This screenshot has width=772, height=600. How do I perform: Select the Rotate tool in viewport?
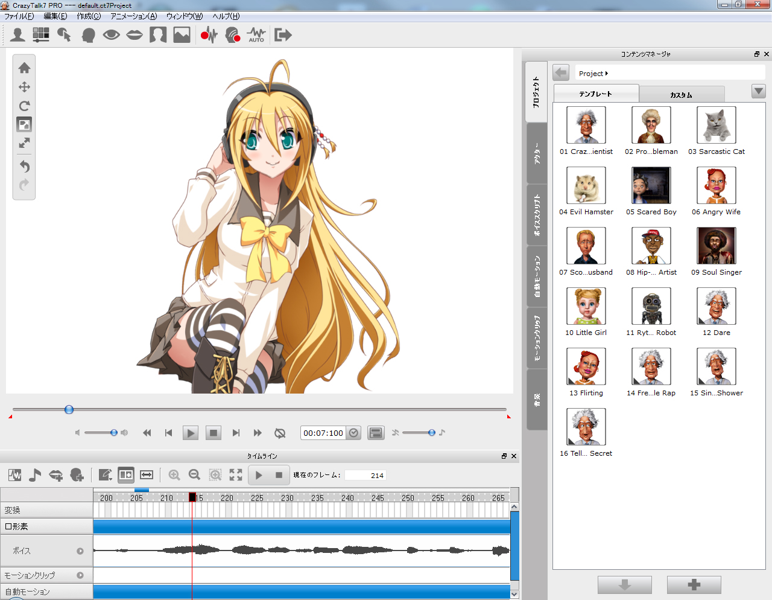click(x=24, y=106)
